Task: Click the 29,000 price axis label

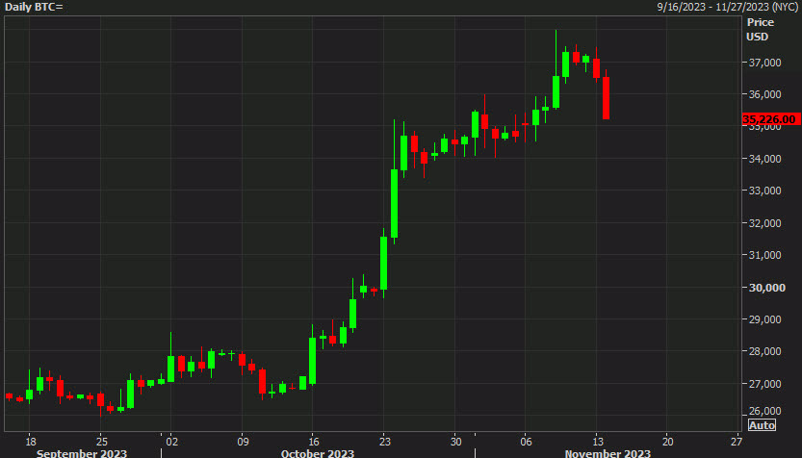Action: pos(764,319)
